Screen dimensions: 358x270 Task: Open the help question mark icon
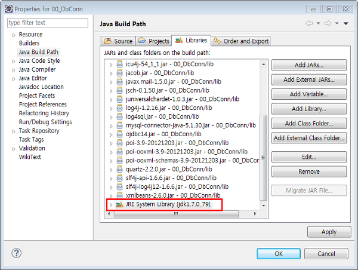(17, 253)
